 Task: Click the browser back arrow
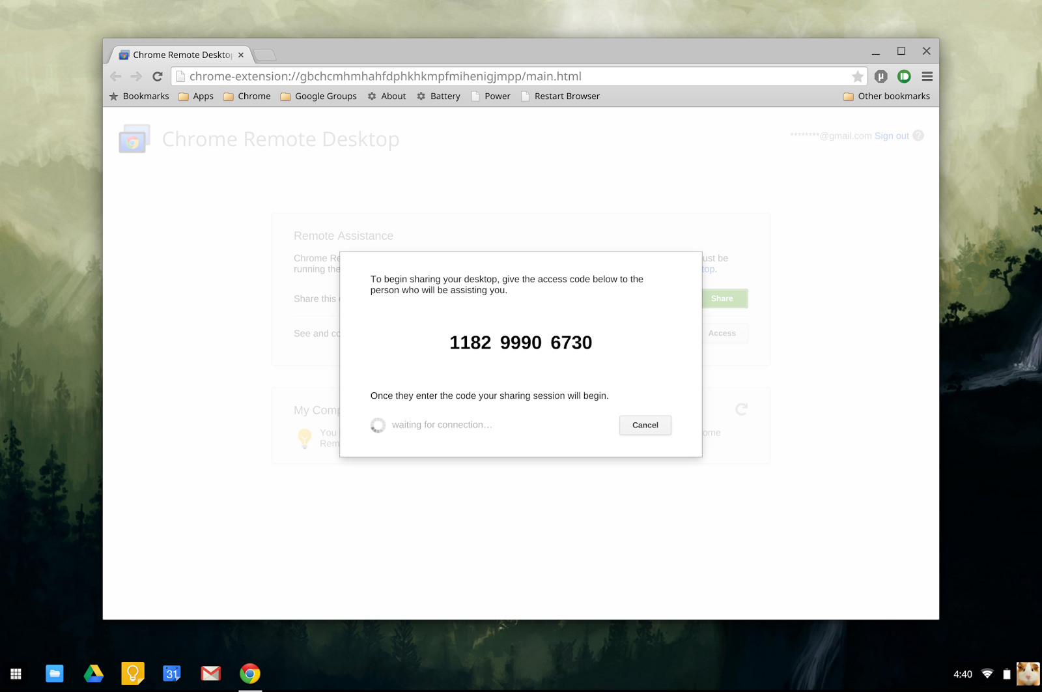coord(116,76)
